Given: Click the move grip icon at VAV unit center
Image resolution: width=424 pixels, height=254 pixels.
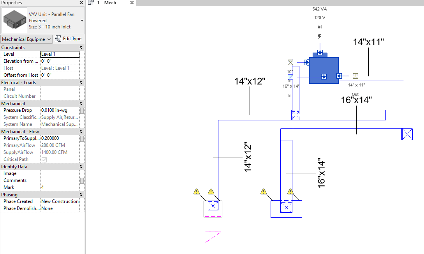Looking at the screenshot, I should (324, 77).
